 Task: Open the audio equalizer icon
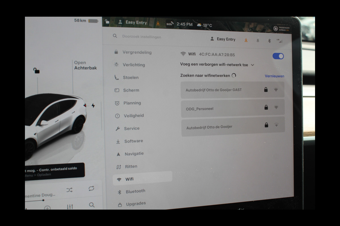[x=70, y=207]
